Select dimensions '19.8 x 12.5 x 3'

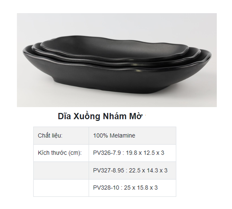coord(145,153)
